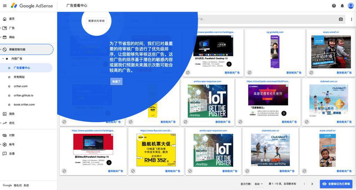This screenshot has width=356, height=190.
Task: Click the Google AdSense logo
Action: click(32, 6)
